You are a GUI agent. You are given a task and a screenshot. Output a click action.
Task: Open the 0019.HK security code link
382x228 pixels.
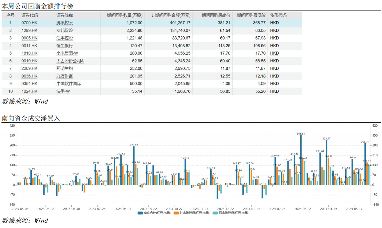(29, 61)
